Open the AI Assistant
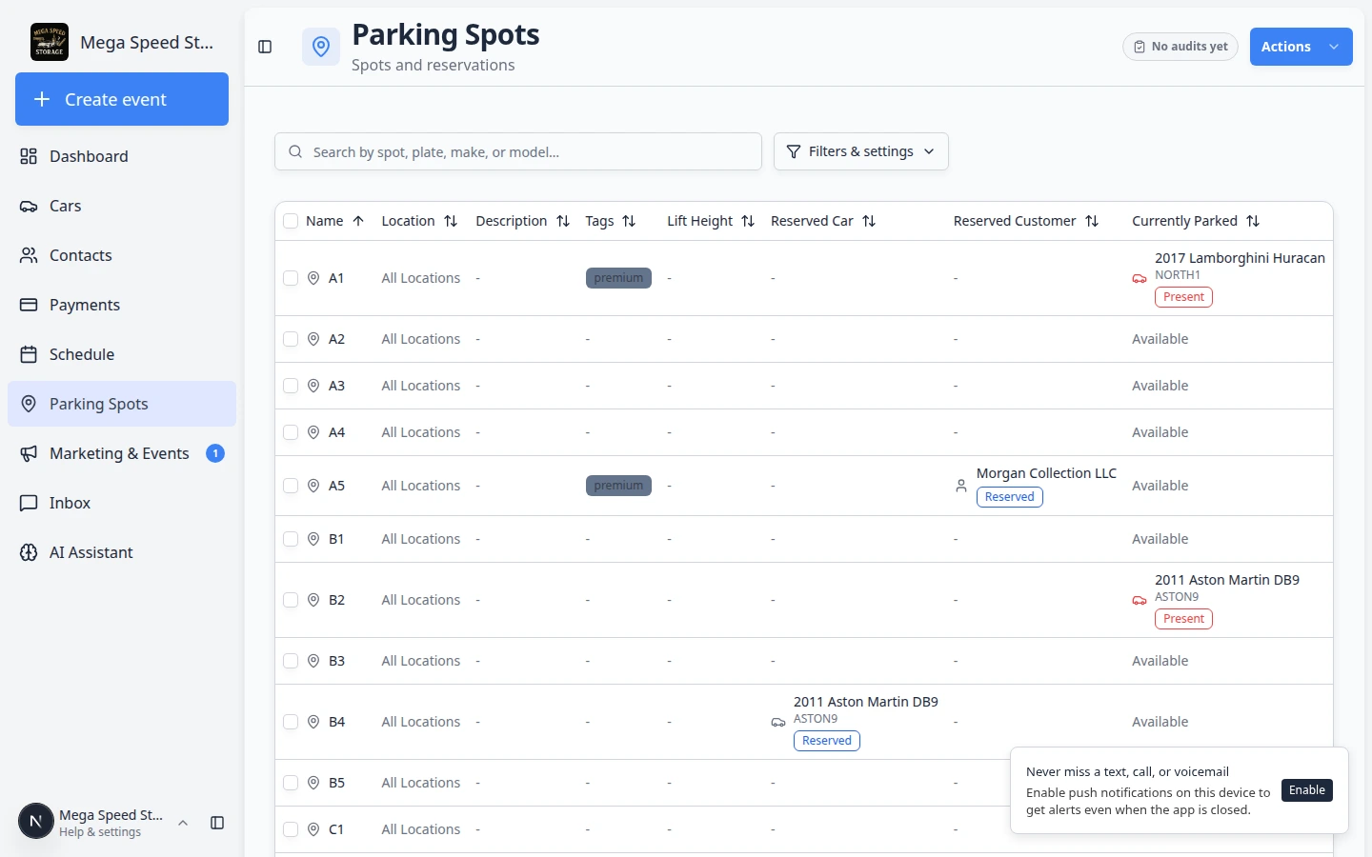 pos(122,552)
